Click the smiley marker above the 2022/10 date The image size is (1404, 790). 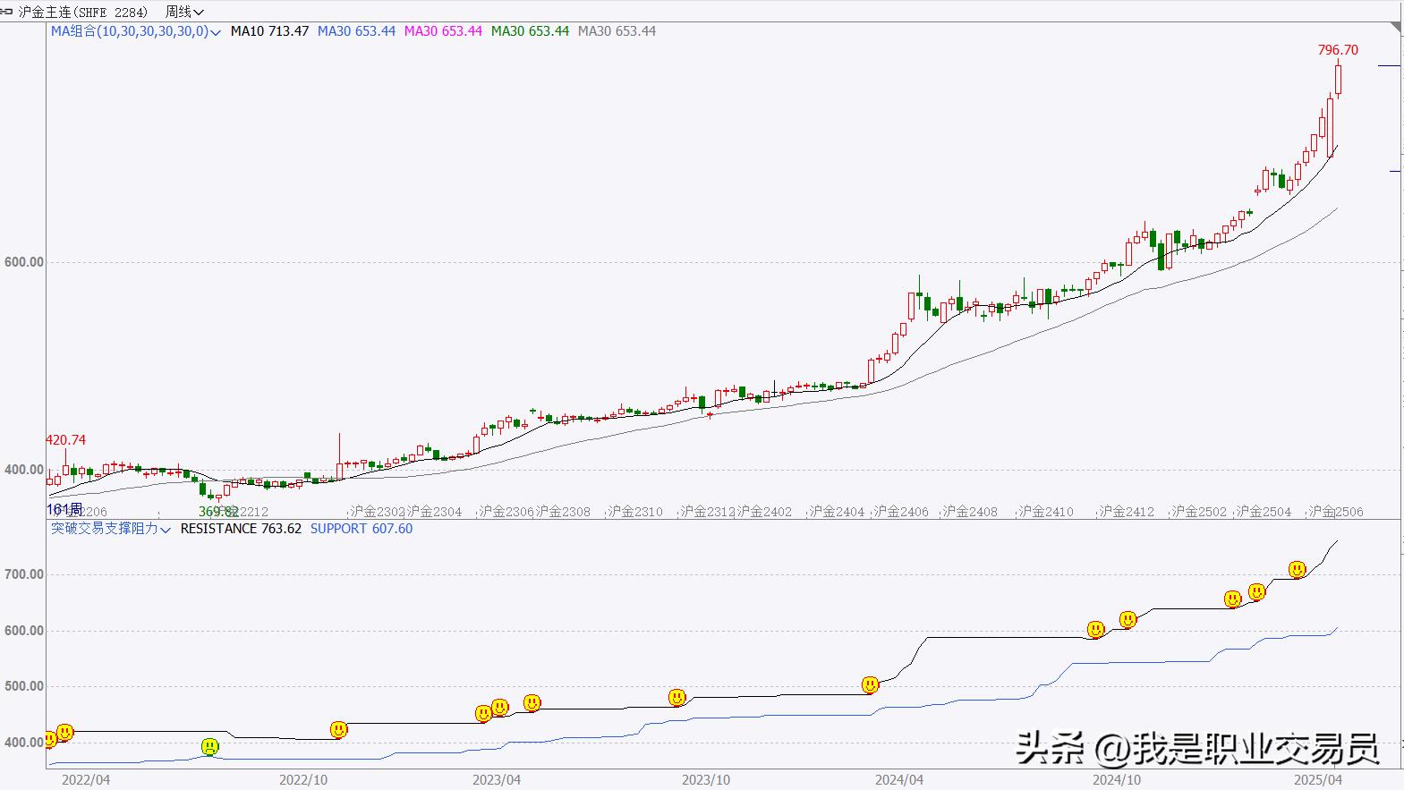tap(338, 730)
